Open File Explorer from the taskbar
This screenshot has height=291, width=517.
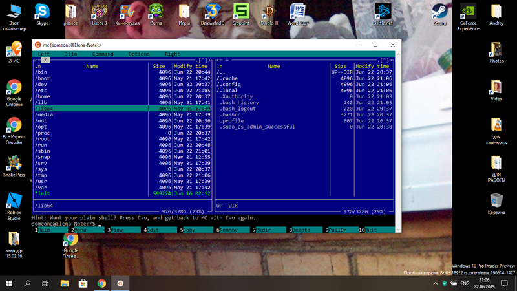pyautogui.click(x=65, y=283)
